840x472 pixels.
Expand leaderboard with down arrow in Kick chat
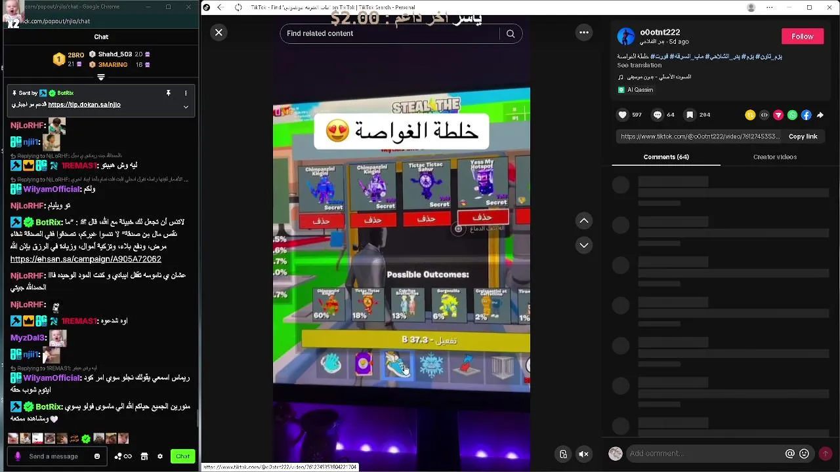pos(101,77)
